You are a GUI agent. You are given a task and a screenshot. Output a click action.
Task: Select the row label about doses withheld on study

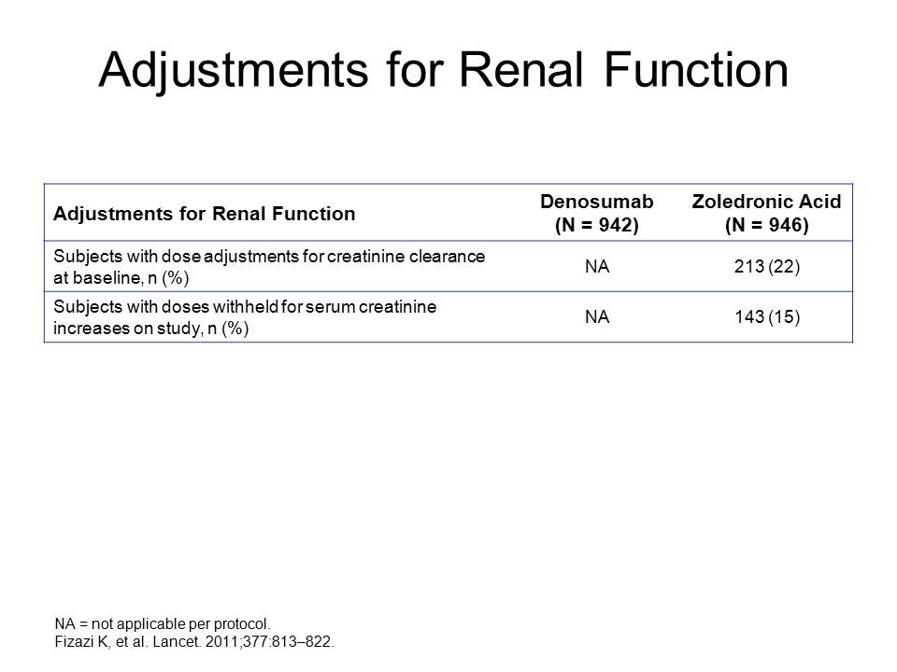[x=245, y=317]
